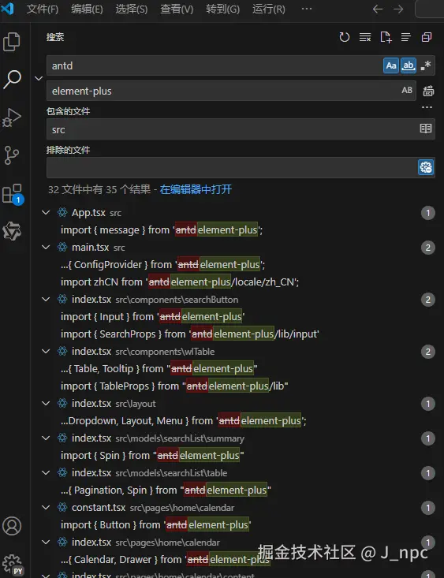Select the ConfigProvider import result line
Image resolution: width=444 pixels, height=578 pixels.
236,264
